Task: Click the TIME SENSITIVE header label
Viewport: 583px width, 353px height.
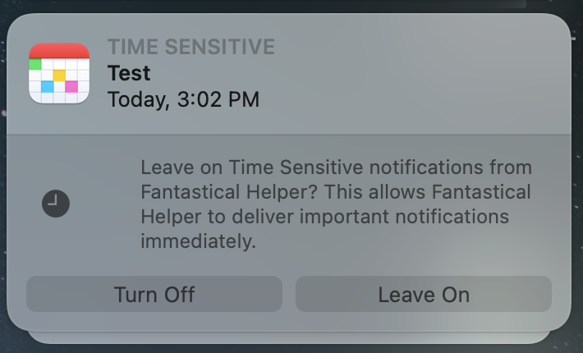Action: click(191, 46)
